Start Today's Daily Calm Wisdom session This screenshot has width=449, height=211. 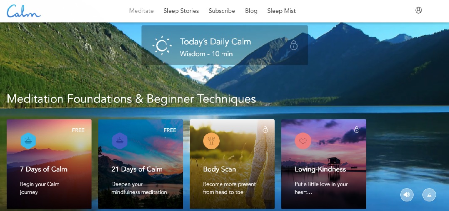(x=225, y=45)
